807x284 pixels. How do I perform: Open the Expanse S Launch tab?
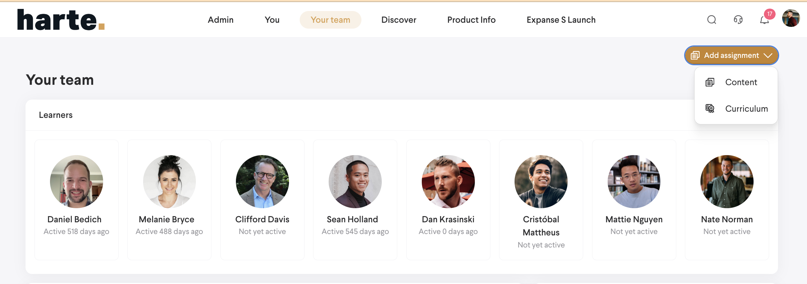pos(561,20)
